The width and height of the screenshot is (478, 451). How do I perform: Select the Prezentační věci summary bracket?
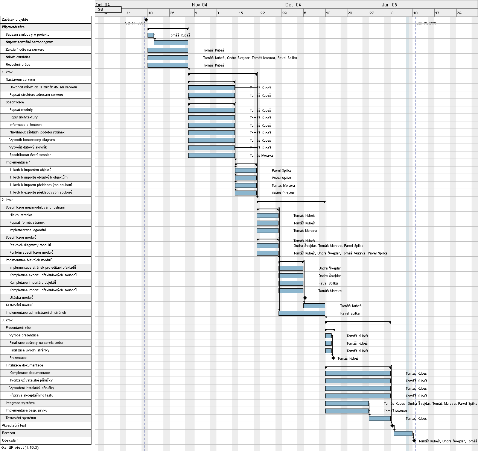pyautogui.click(x=330, y=330)
